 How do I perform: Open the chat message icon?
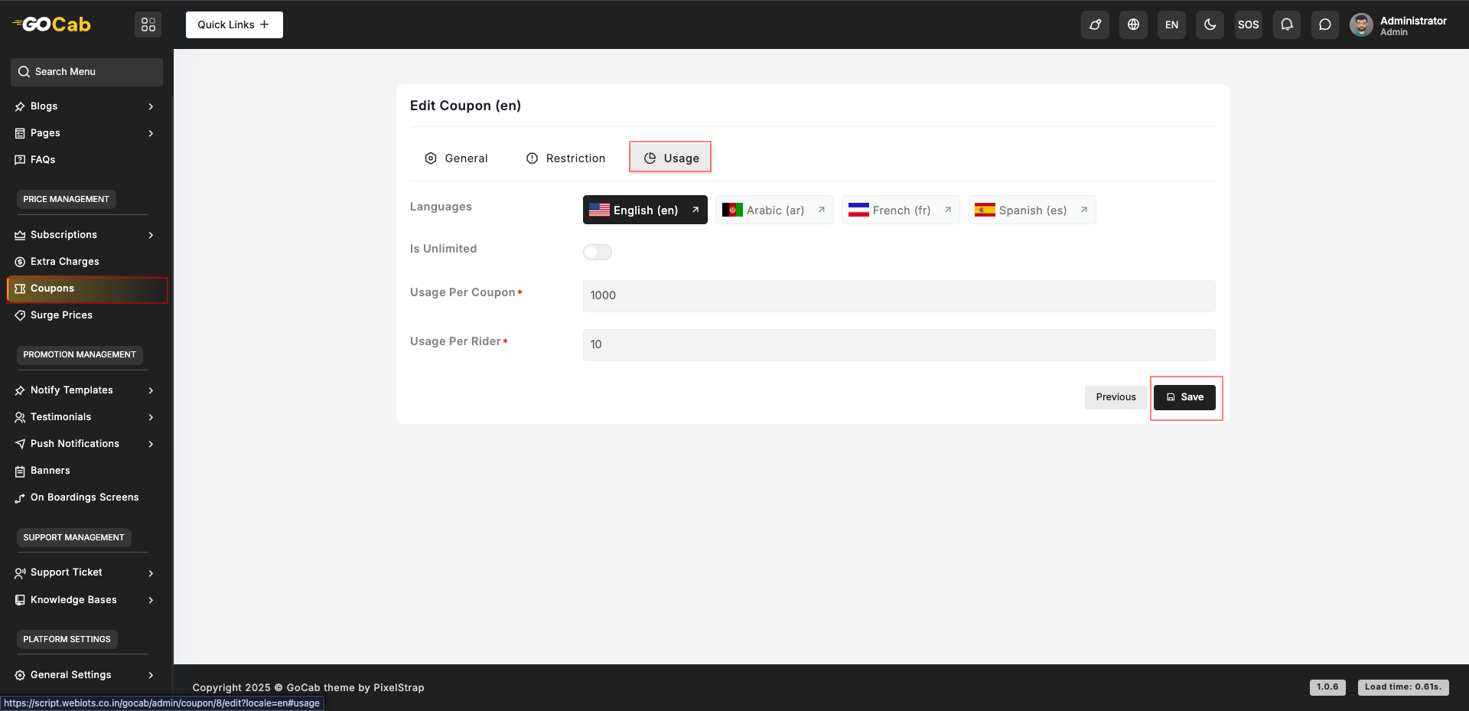tap(1325, 24)
